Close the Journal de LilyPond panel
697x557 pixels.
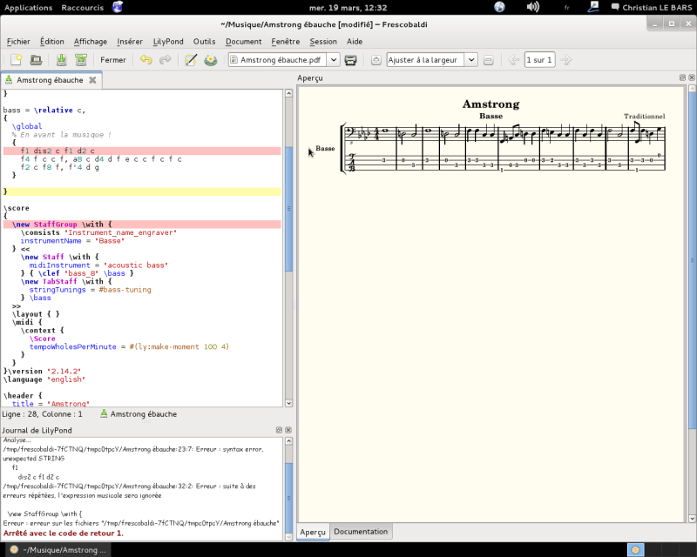coord(290,431)
